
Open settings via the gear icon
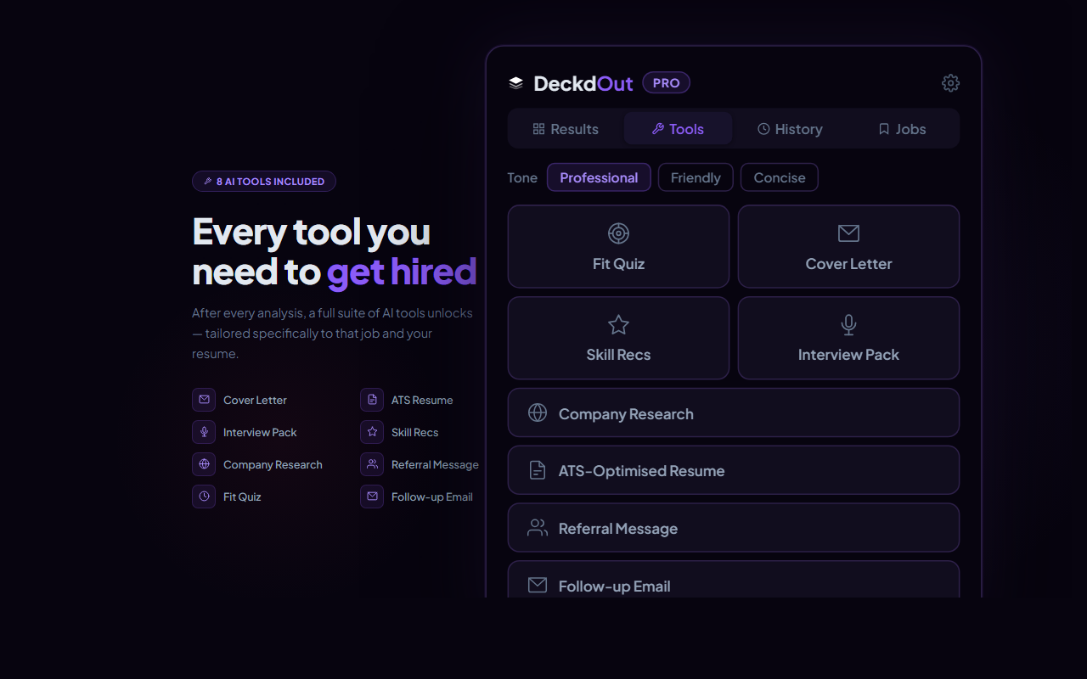coord(950,83)
